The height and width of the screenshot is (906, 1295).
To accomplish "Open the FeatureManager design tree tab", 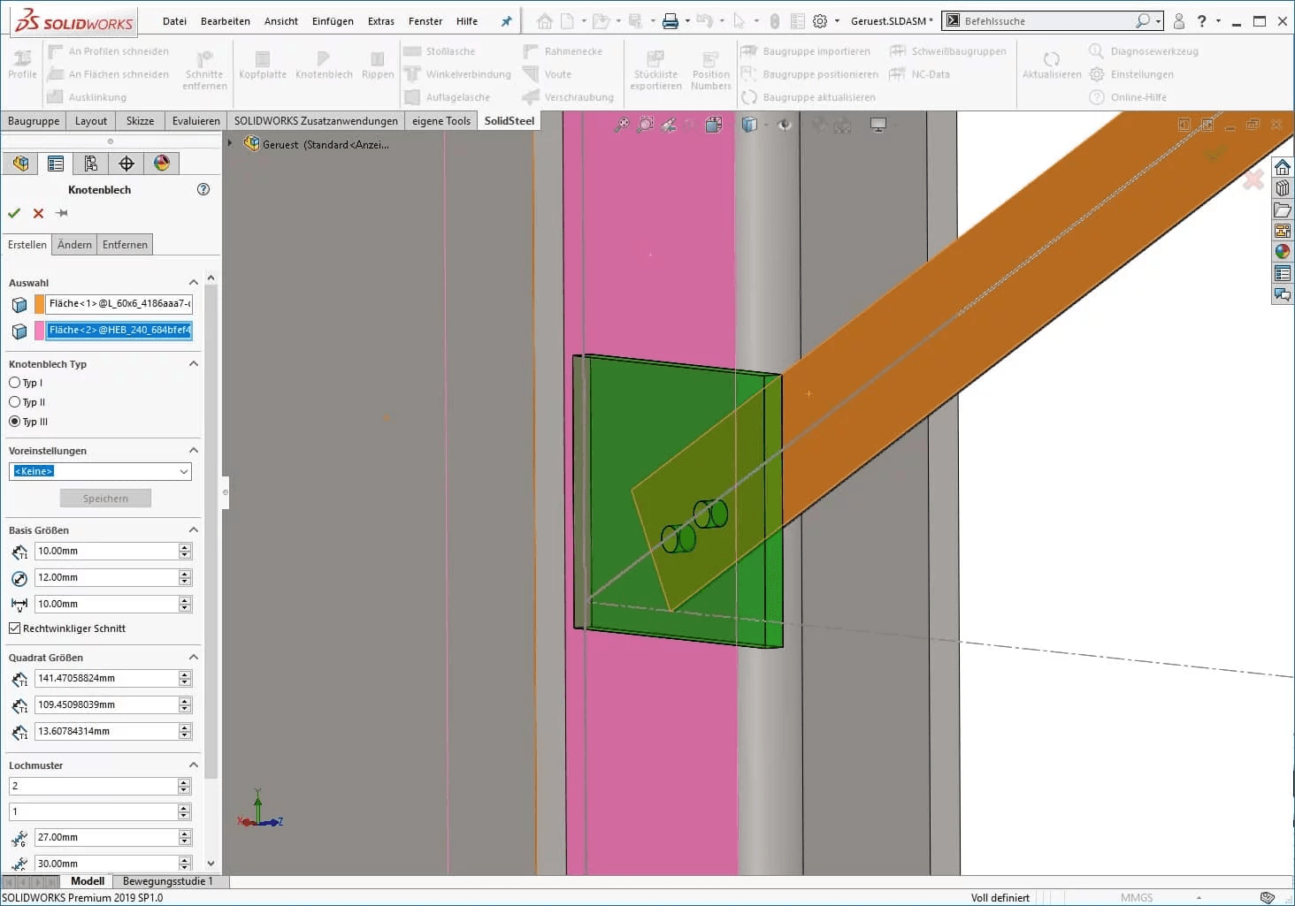I will [x=20, y=164].
